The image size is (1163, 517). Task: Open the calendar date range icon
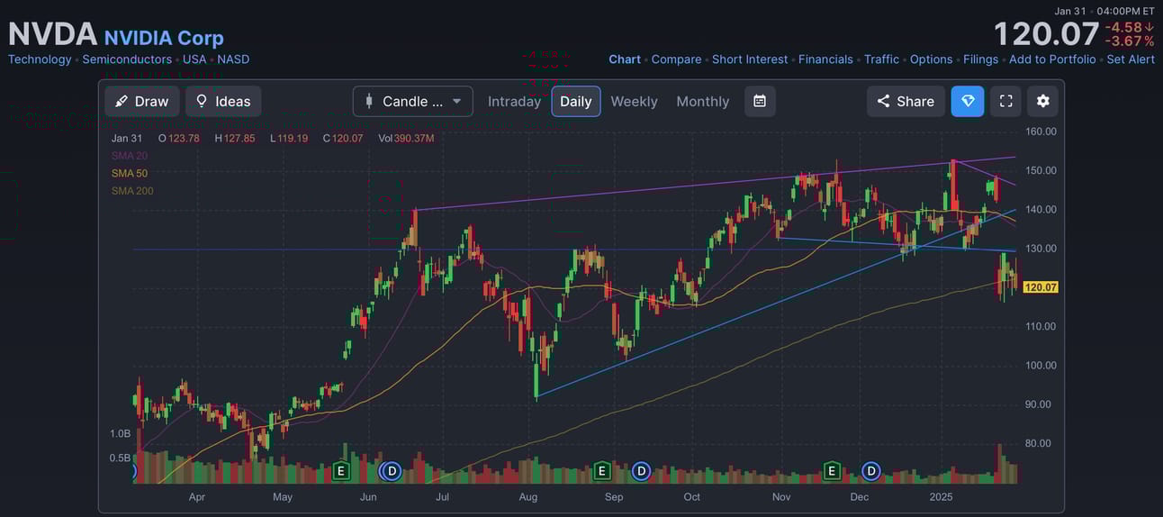[x=760, y=102]
